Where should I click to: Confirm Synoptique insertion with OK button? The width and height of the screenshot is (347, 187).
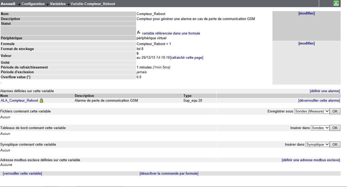coord(335,145)
